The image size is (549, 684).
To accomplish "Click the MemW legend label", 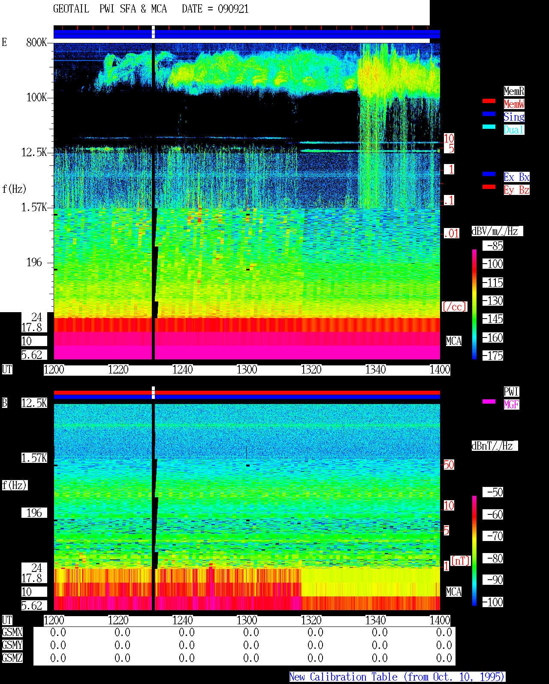I will (514, 104).
